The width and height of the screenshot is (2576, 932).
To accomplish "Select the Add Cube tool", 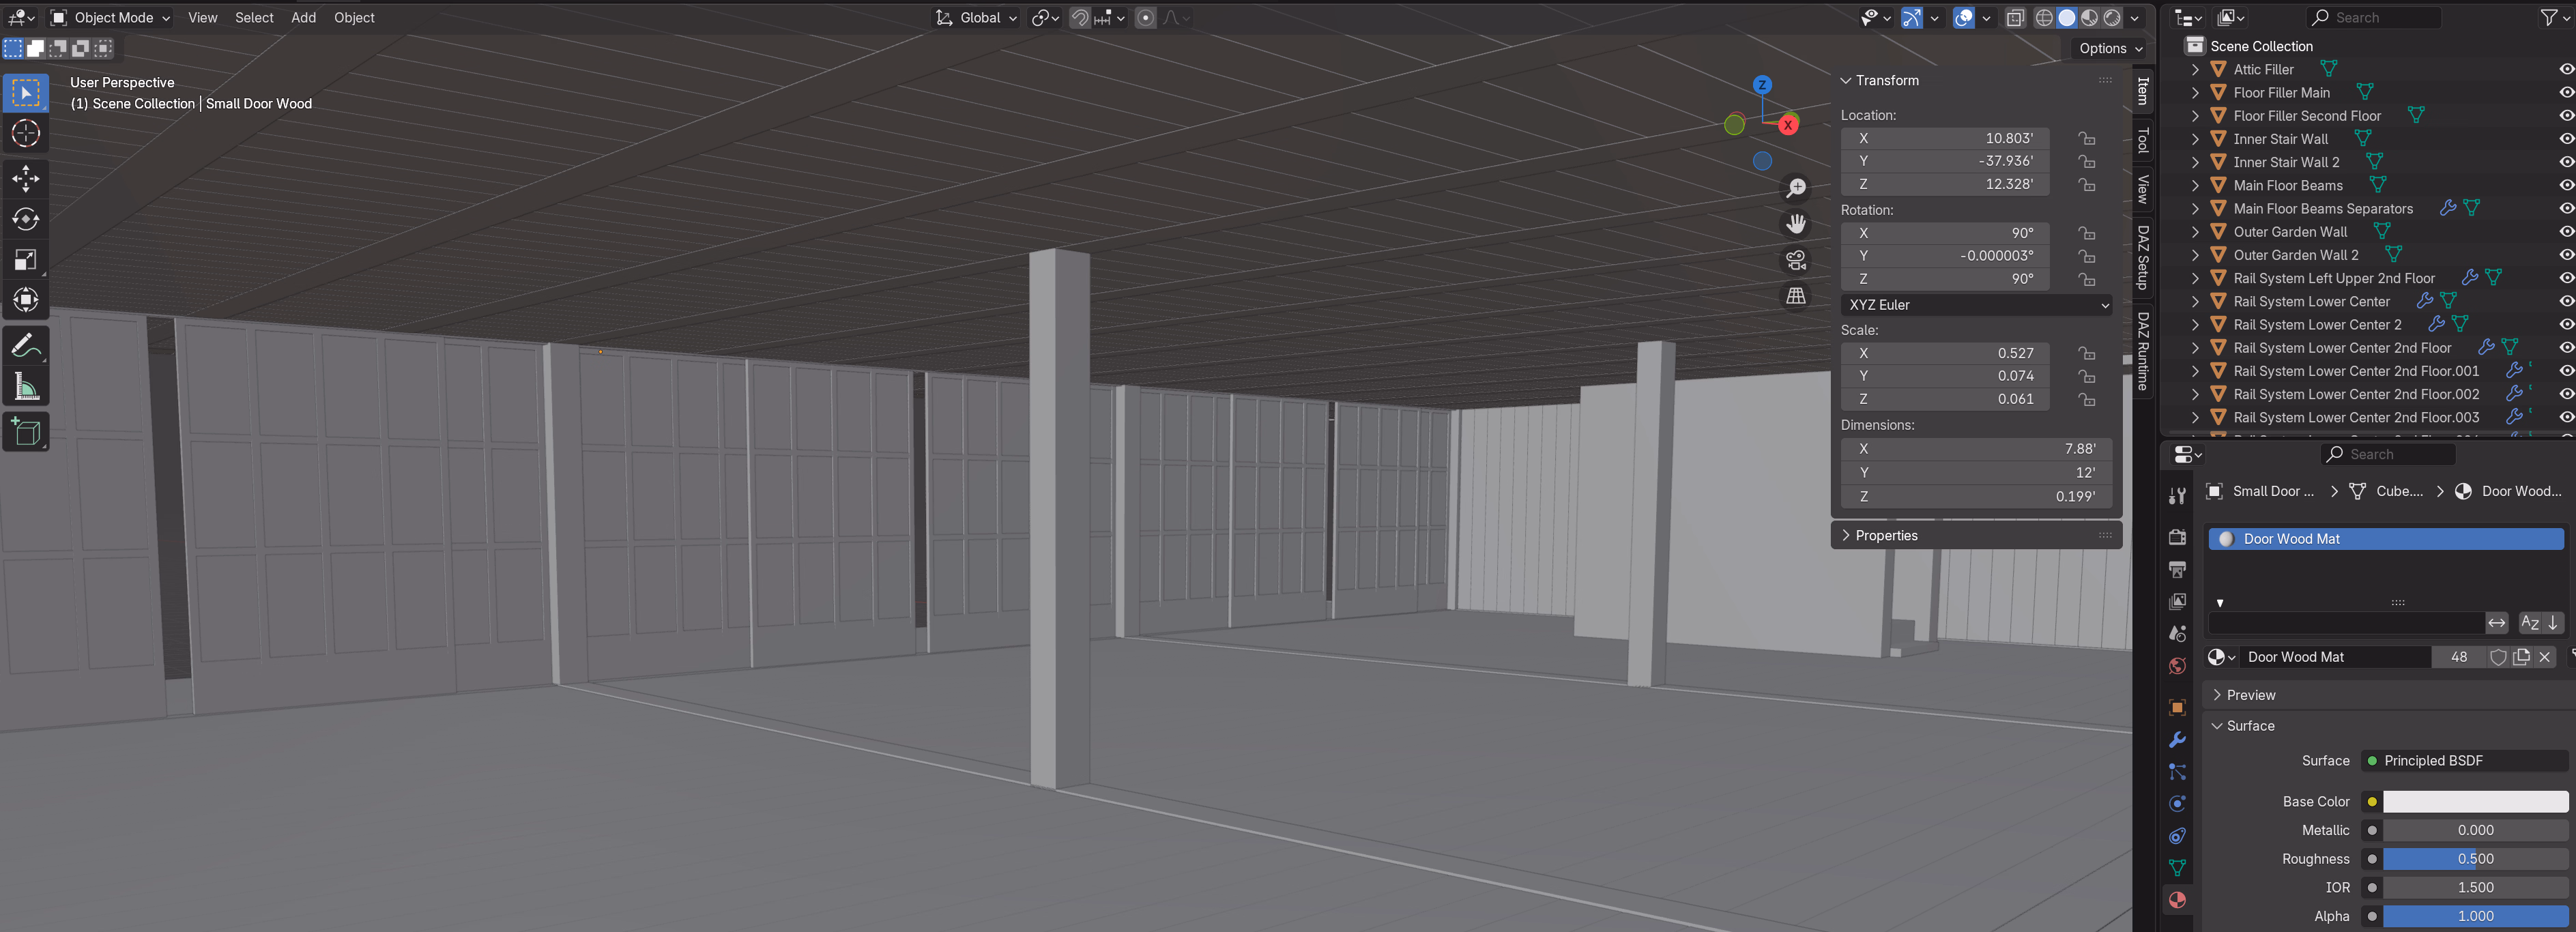I will 26,432.
